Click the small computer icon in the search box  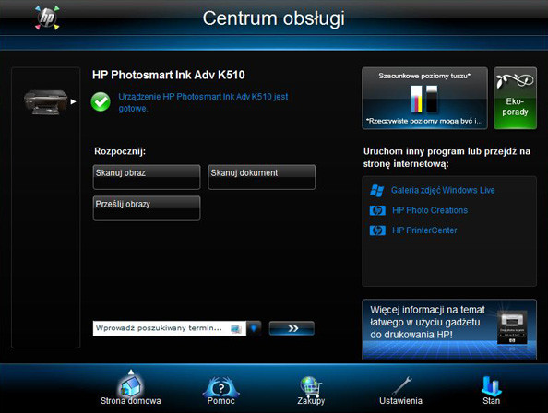point(236,328)
